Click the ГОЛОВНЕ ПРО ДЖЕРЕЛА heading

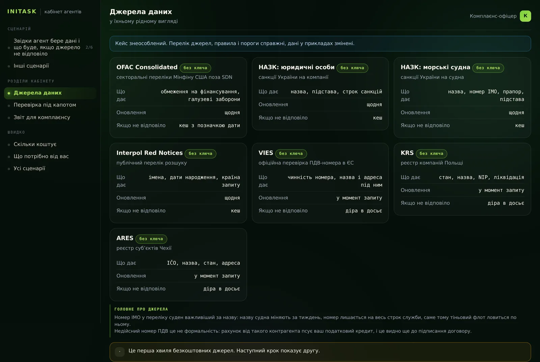tap(141, 309)
